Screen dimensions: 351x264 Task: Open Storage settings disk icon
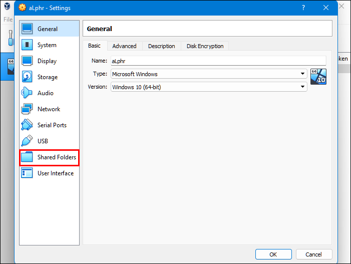click(27, 77)
